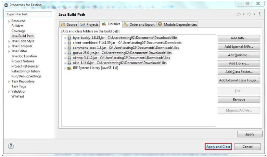
Task: Expand the Java Code Style node
Action: click(x=9, y=41)
